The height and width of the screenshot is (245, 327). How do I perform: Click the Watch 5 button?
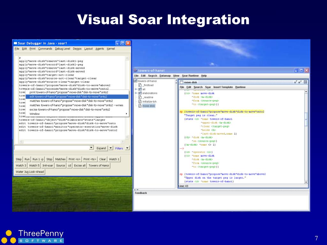click(x=34, y=166)
